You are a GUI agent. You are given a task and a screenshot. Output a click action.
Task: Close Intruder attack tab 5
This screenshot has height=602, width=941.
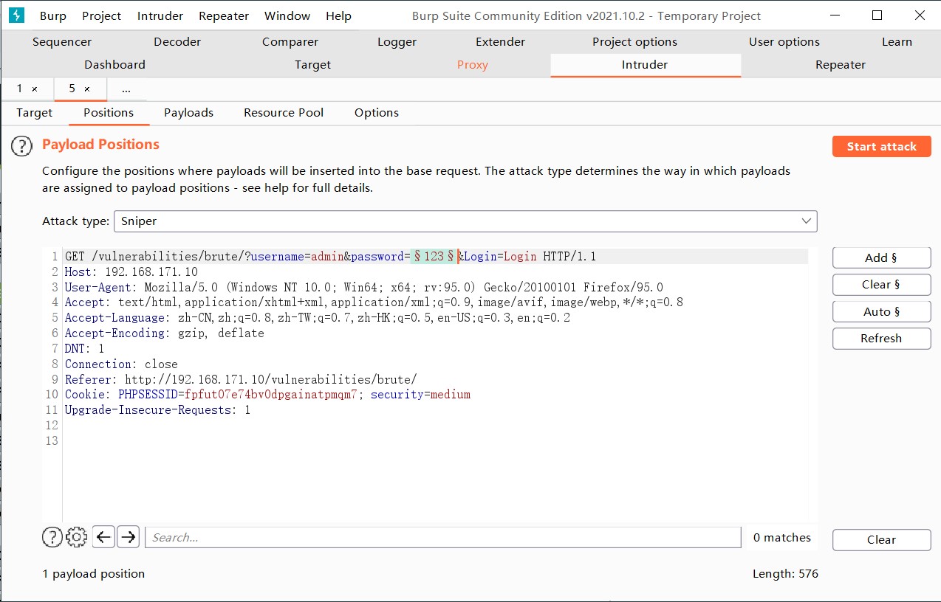pyautogui.click(x=87, y=89)
